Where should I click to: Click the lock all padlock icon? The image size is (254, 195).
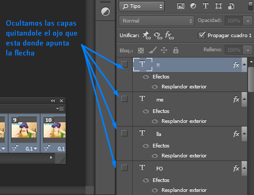[x=176, y=50]
